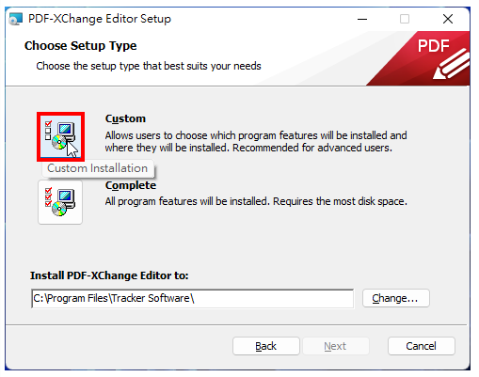Select the Custom installation icon
The width and height of the screenshot is (479, 377).
coord(60,137)
